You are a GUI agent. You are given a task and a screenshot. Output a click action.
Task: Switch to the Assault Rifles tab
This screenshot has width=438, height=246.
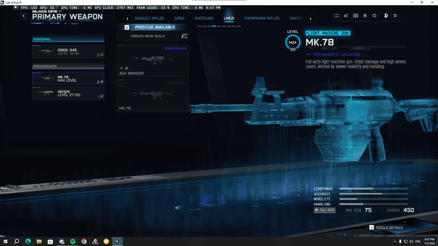click(x=149, y=18)
